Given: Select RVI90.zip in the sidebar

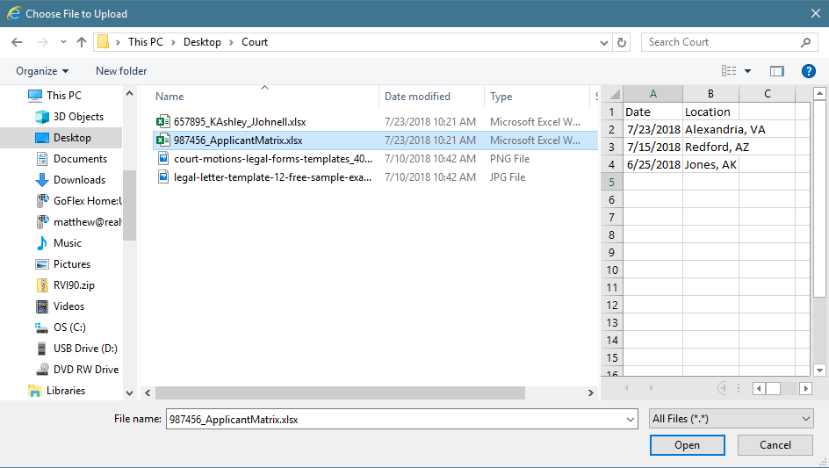Looking at the screenshot, I should [x=74, y=285].
